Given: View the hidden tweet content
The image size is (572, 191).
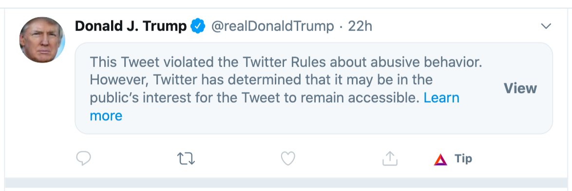Looking at the screenshot, I should [x=520, y=88].
